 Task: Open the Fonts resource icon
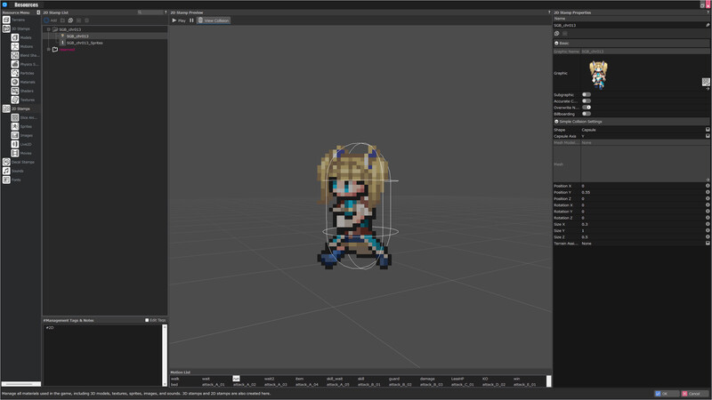tap(6, 180)
